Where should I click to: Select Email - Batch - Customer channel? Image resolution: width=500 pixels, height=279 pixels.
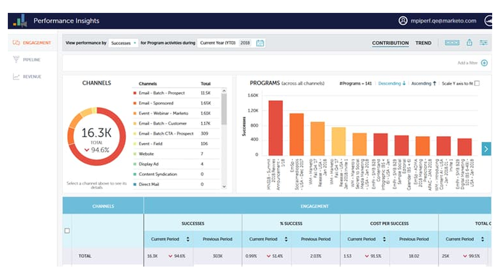(x=176, y=123)
